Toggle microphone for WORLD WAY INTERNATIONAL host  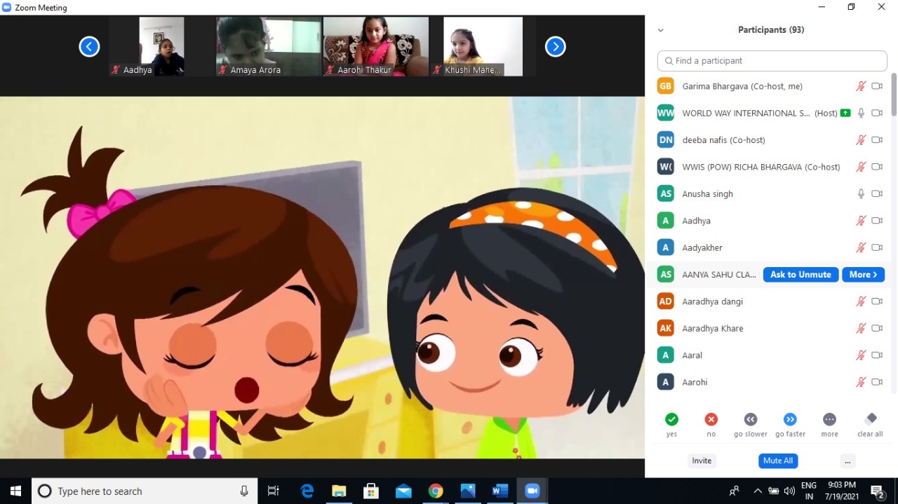pos(861,113)
